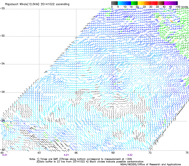Click the longitude label '69'
The image size is (189, 166).
pyautogui.click(x=113, y=153)
